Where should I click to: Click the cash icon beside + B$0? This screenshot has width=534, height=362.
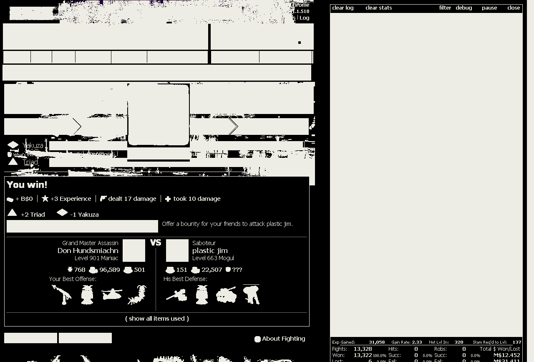[x=10, y=199]
